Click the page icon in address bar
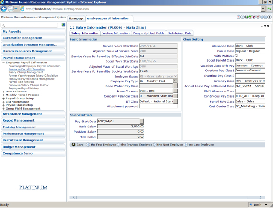This screenshot has height=208, width=273. coord(22,9)
